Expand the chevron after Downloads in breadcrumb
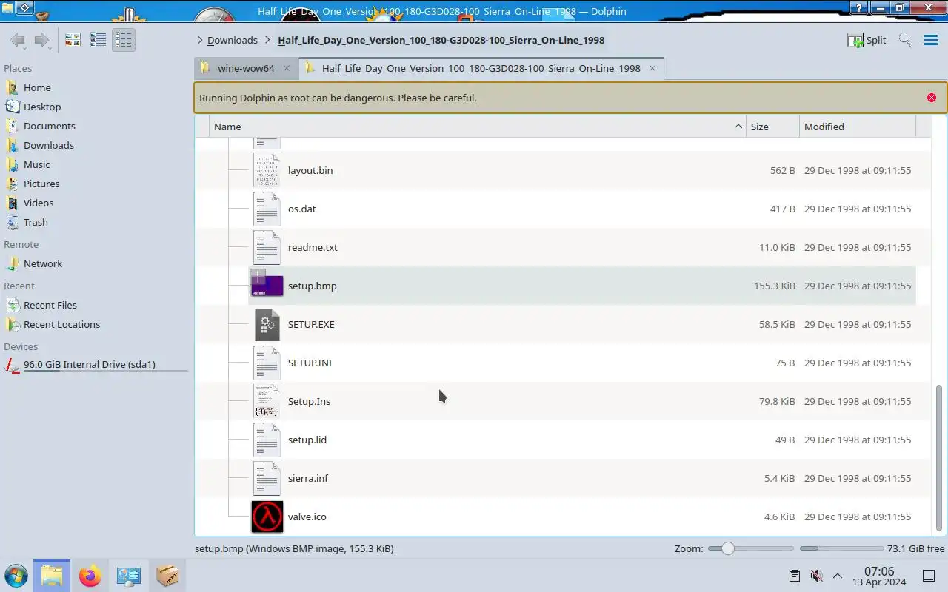This screenshot has height=592, width=948. click(x=268, y=40)
